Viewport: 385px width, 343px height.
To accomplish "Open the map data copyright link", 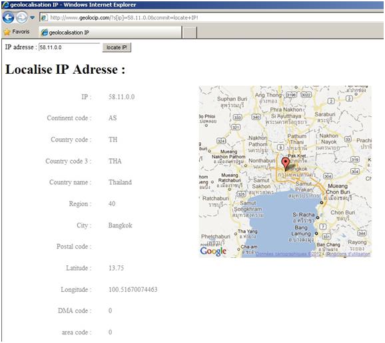I will tap(289, 254).
